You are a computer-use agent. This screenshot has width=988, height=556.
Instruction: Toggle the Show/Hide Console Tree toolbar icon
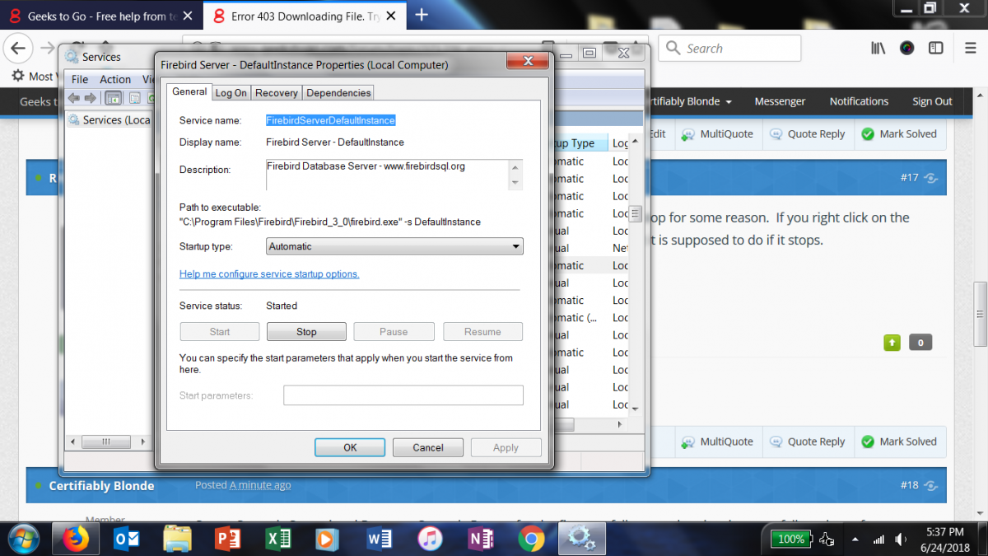coord(113,98)
